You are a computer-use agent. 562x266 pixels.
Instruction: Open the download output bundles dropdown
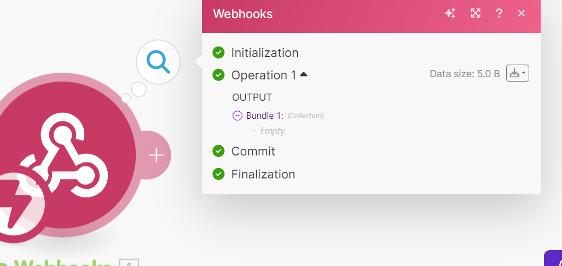click(517, 73)
